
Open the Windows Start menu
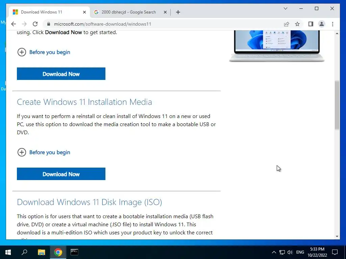(8, 252)
